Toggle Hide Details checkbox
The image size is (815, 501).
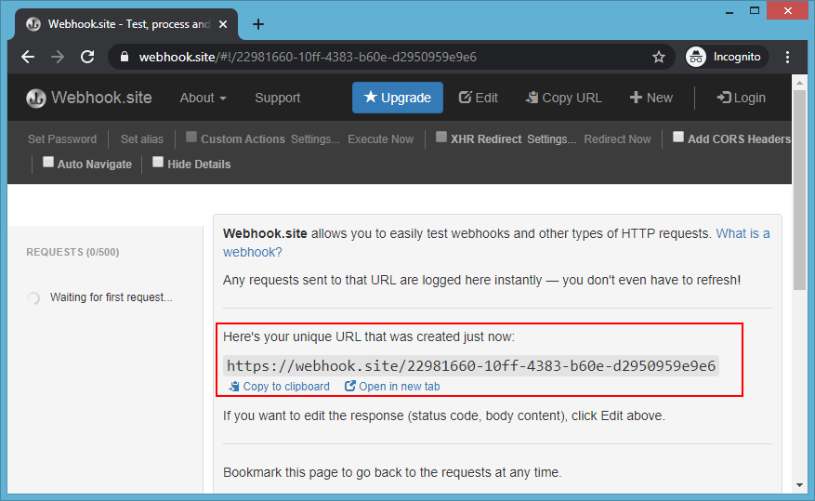tap(157, 162)
